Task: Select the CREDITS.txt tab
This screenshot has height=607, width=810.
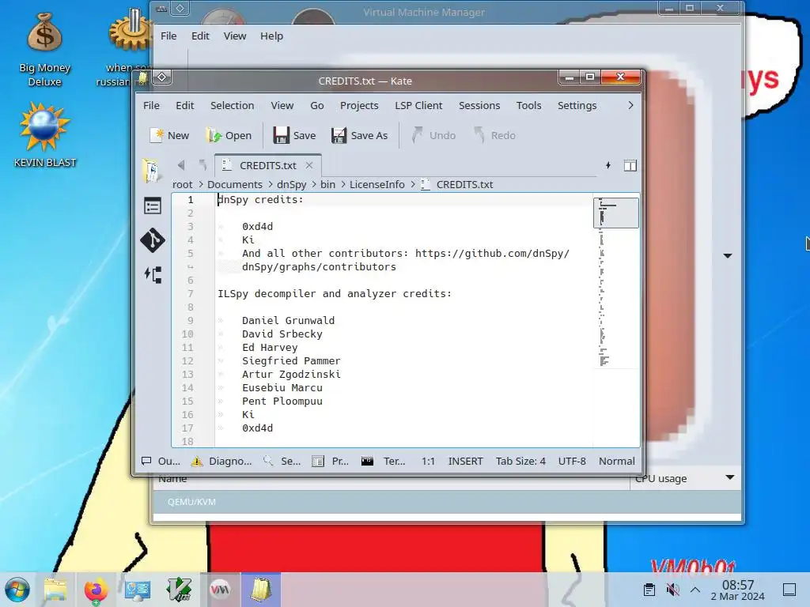Action: (x=267, y=165)
